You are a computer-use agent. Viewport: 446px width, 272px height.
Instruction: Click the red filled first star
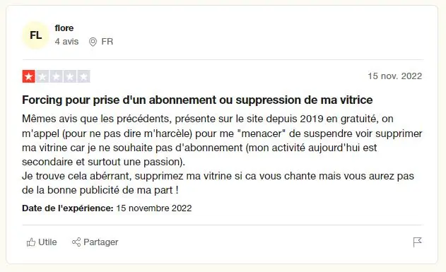(x=29, y=76)
